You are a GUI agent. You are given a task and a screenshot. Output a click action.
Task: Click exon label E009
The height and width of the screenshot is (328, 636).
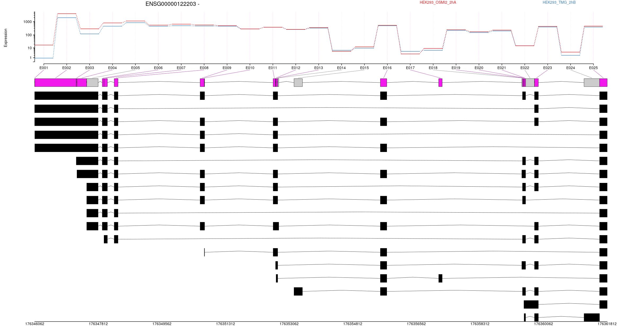pyautogui.click(x=227, y=68)
